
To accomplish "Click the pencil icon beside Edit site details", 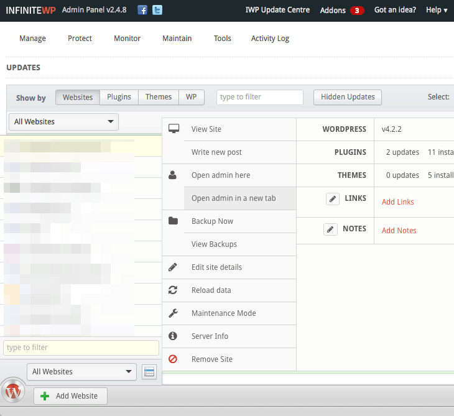I will 173,267.
